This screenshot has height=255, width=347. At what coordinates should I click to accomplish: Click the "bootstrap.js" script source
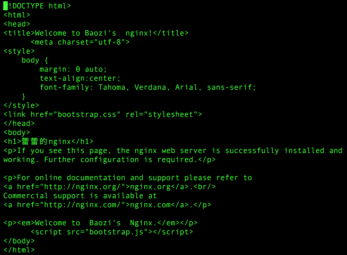coord(118,232)
